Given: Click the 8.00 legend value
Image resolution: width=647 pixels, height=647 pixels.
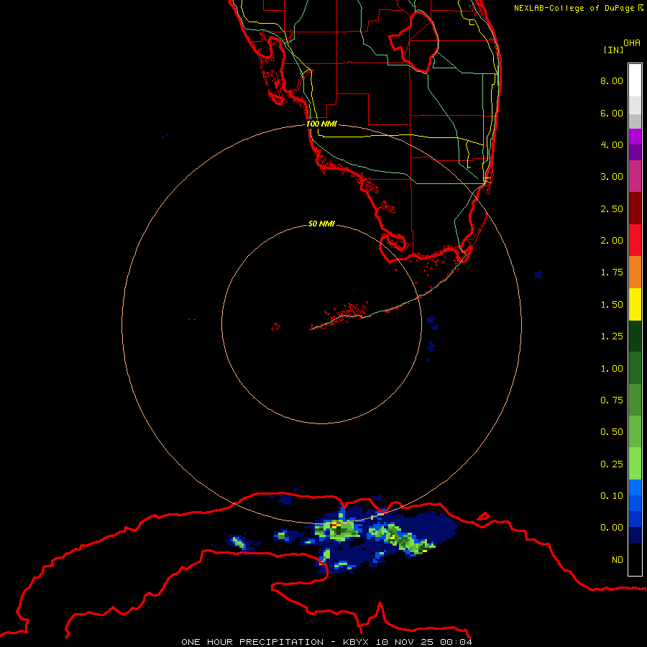Looking at the screenshot, I should coord(612,81).
